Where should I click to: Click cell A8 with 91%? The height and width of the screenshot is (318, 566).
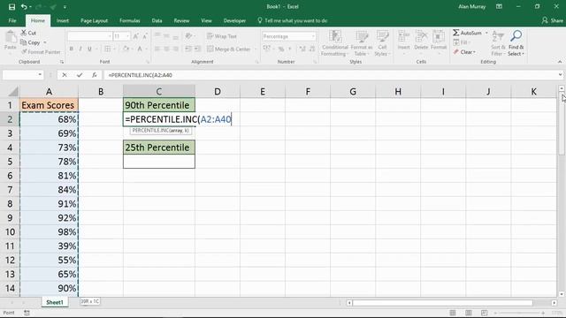click(x=50, y=204)
